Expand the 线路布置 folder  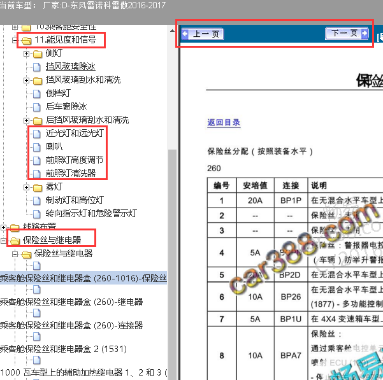pyautogui.click(x=3, y=227)
